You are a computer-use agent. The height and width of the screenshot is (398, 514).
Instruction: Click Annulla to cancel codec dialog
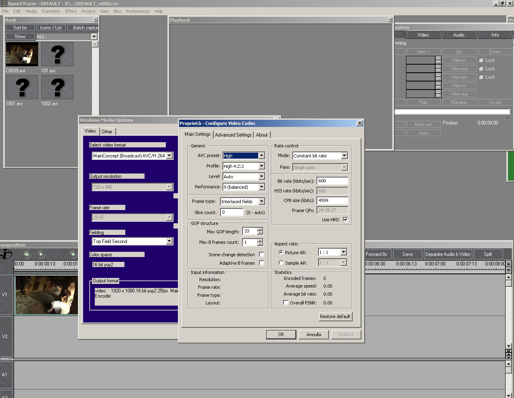pyautogui.click(x=314, y=335)
